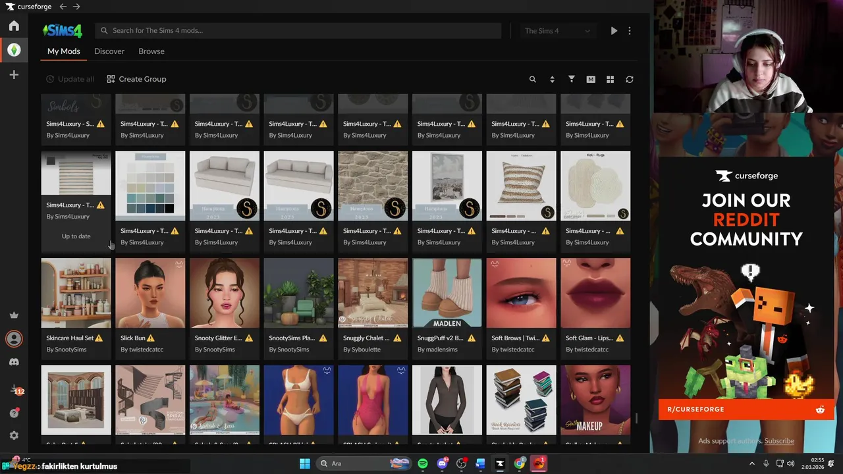The width and height of the screenshot is (843, 474).
Task: Click the Sims 4 logo in header
Action: pyautogui.click(x=63, y=30)
